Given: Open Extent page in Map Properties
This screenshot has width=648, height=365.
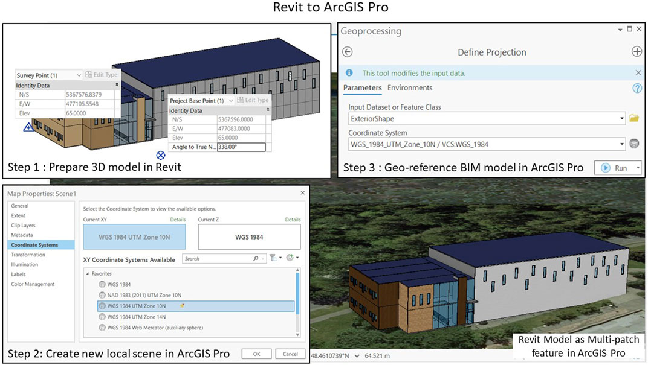Looking at the screenshot, I should [x=18, y=215].
